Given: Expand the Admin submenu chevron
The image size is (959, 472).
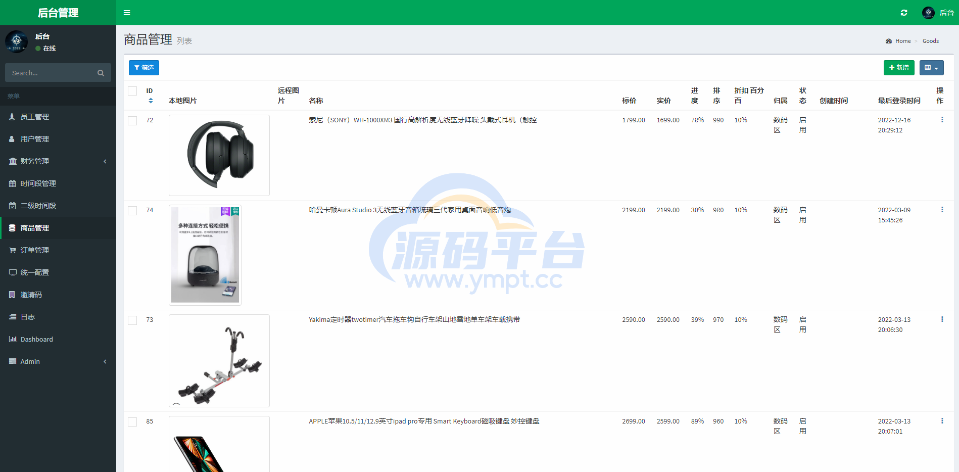Looking at the screenshot, I should click(x=105, y=361).
